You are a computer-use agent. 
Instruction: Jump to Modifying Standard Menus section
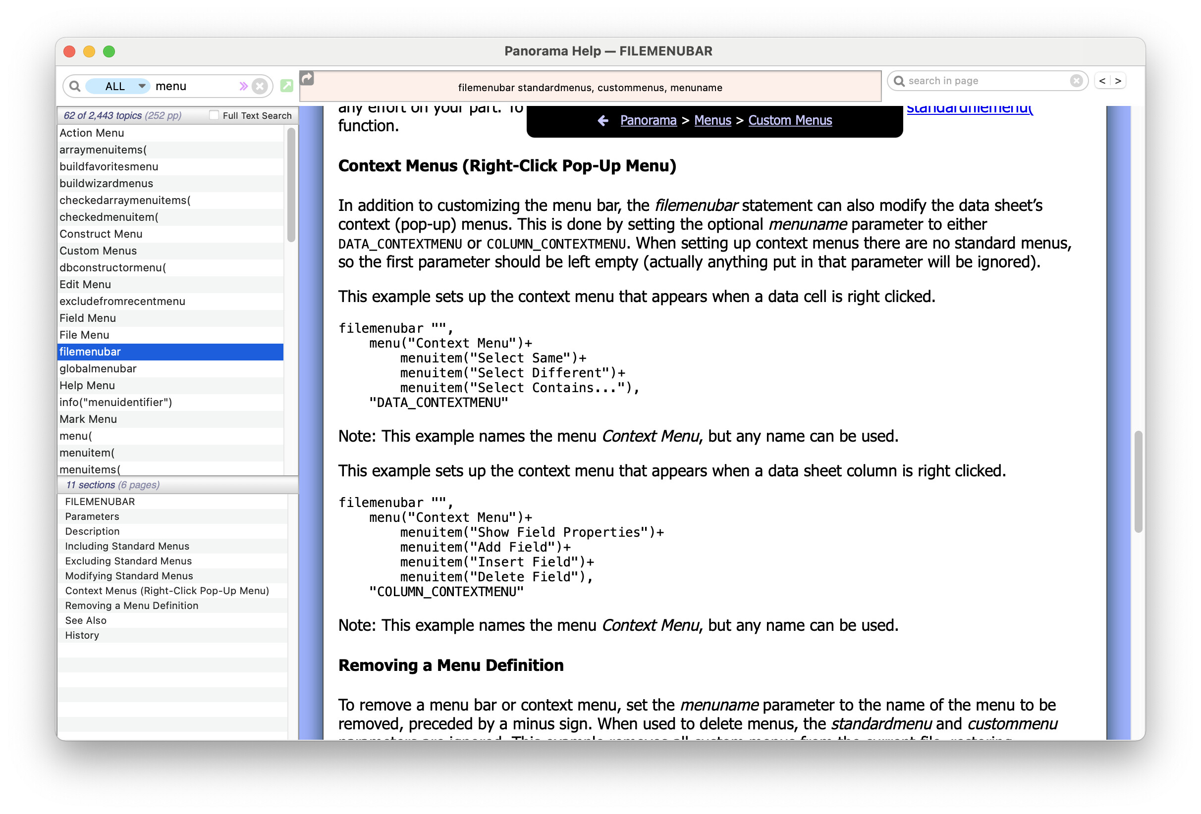pyautogui.click(x=172, y=576)
